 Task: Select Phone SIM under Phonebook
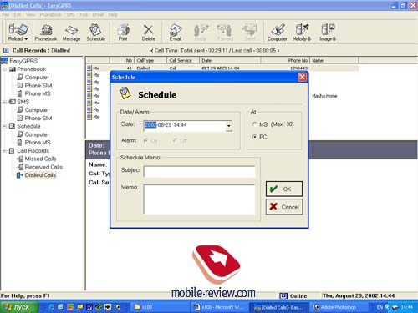(38, 85)
